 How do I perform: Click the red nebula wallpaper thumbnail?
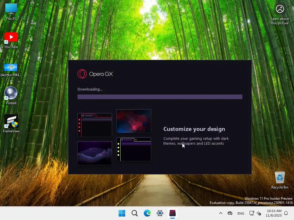(x=134, y=121)
